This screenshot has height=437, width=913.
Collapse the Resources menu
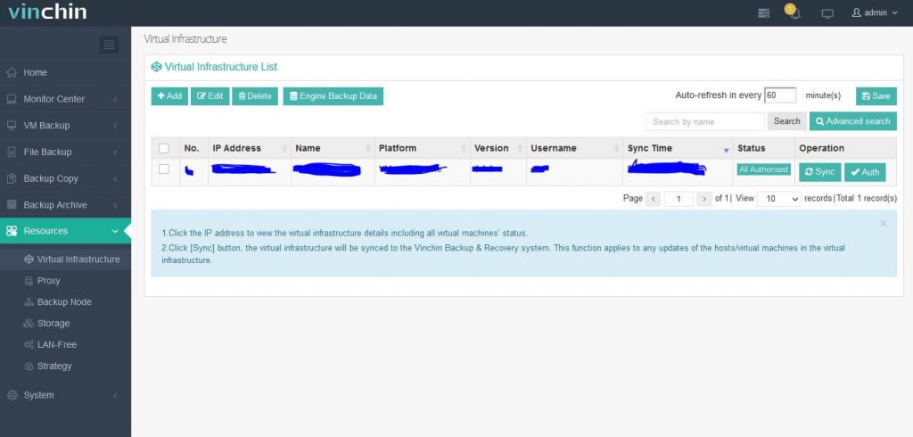[65, 231]
